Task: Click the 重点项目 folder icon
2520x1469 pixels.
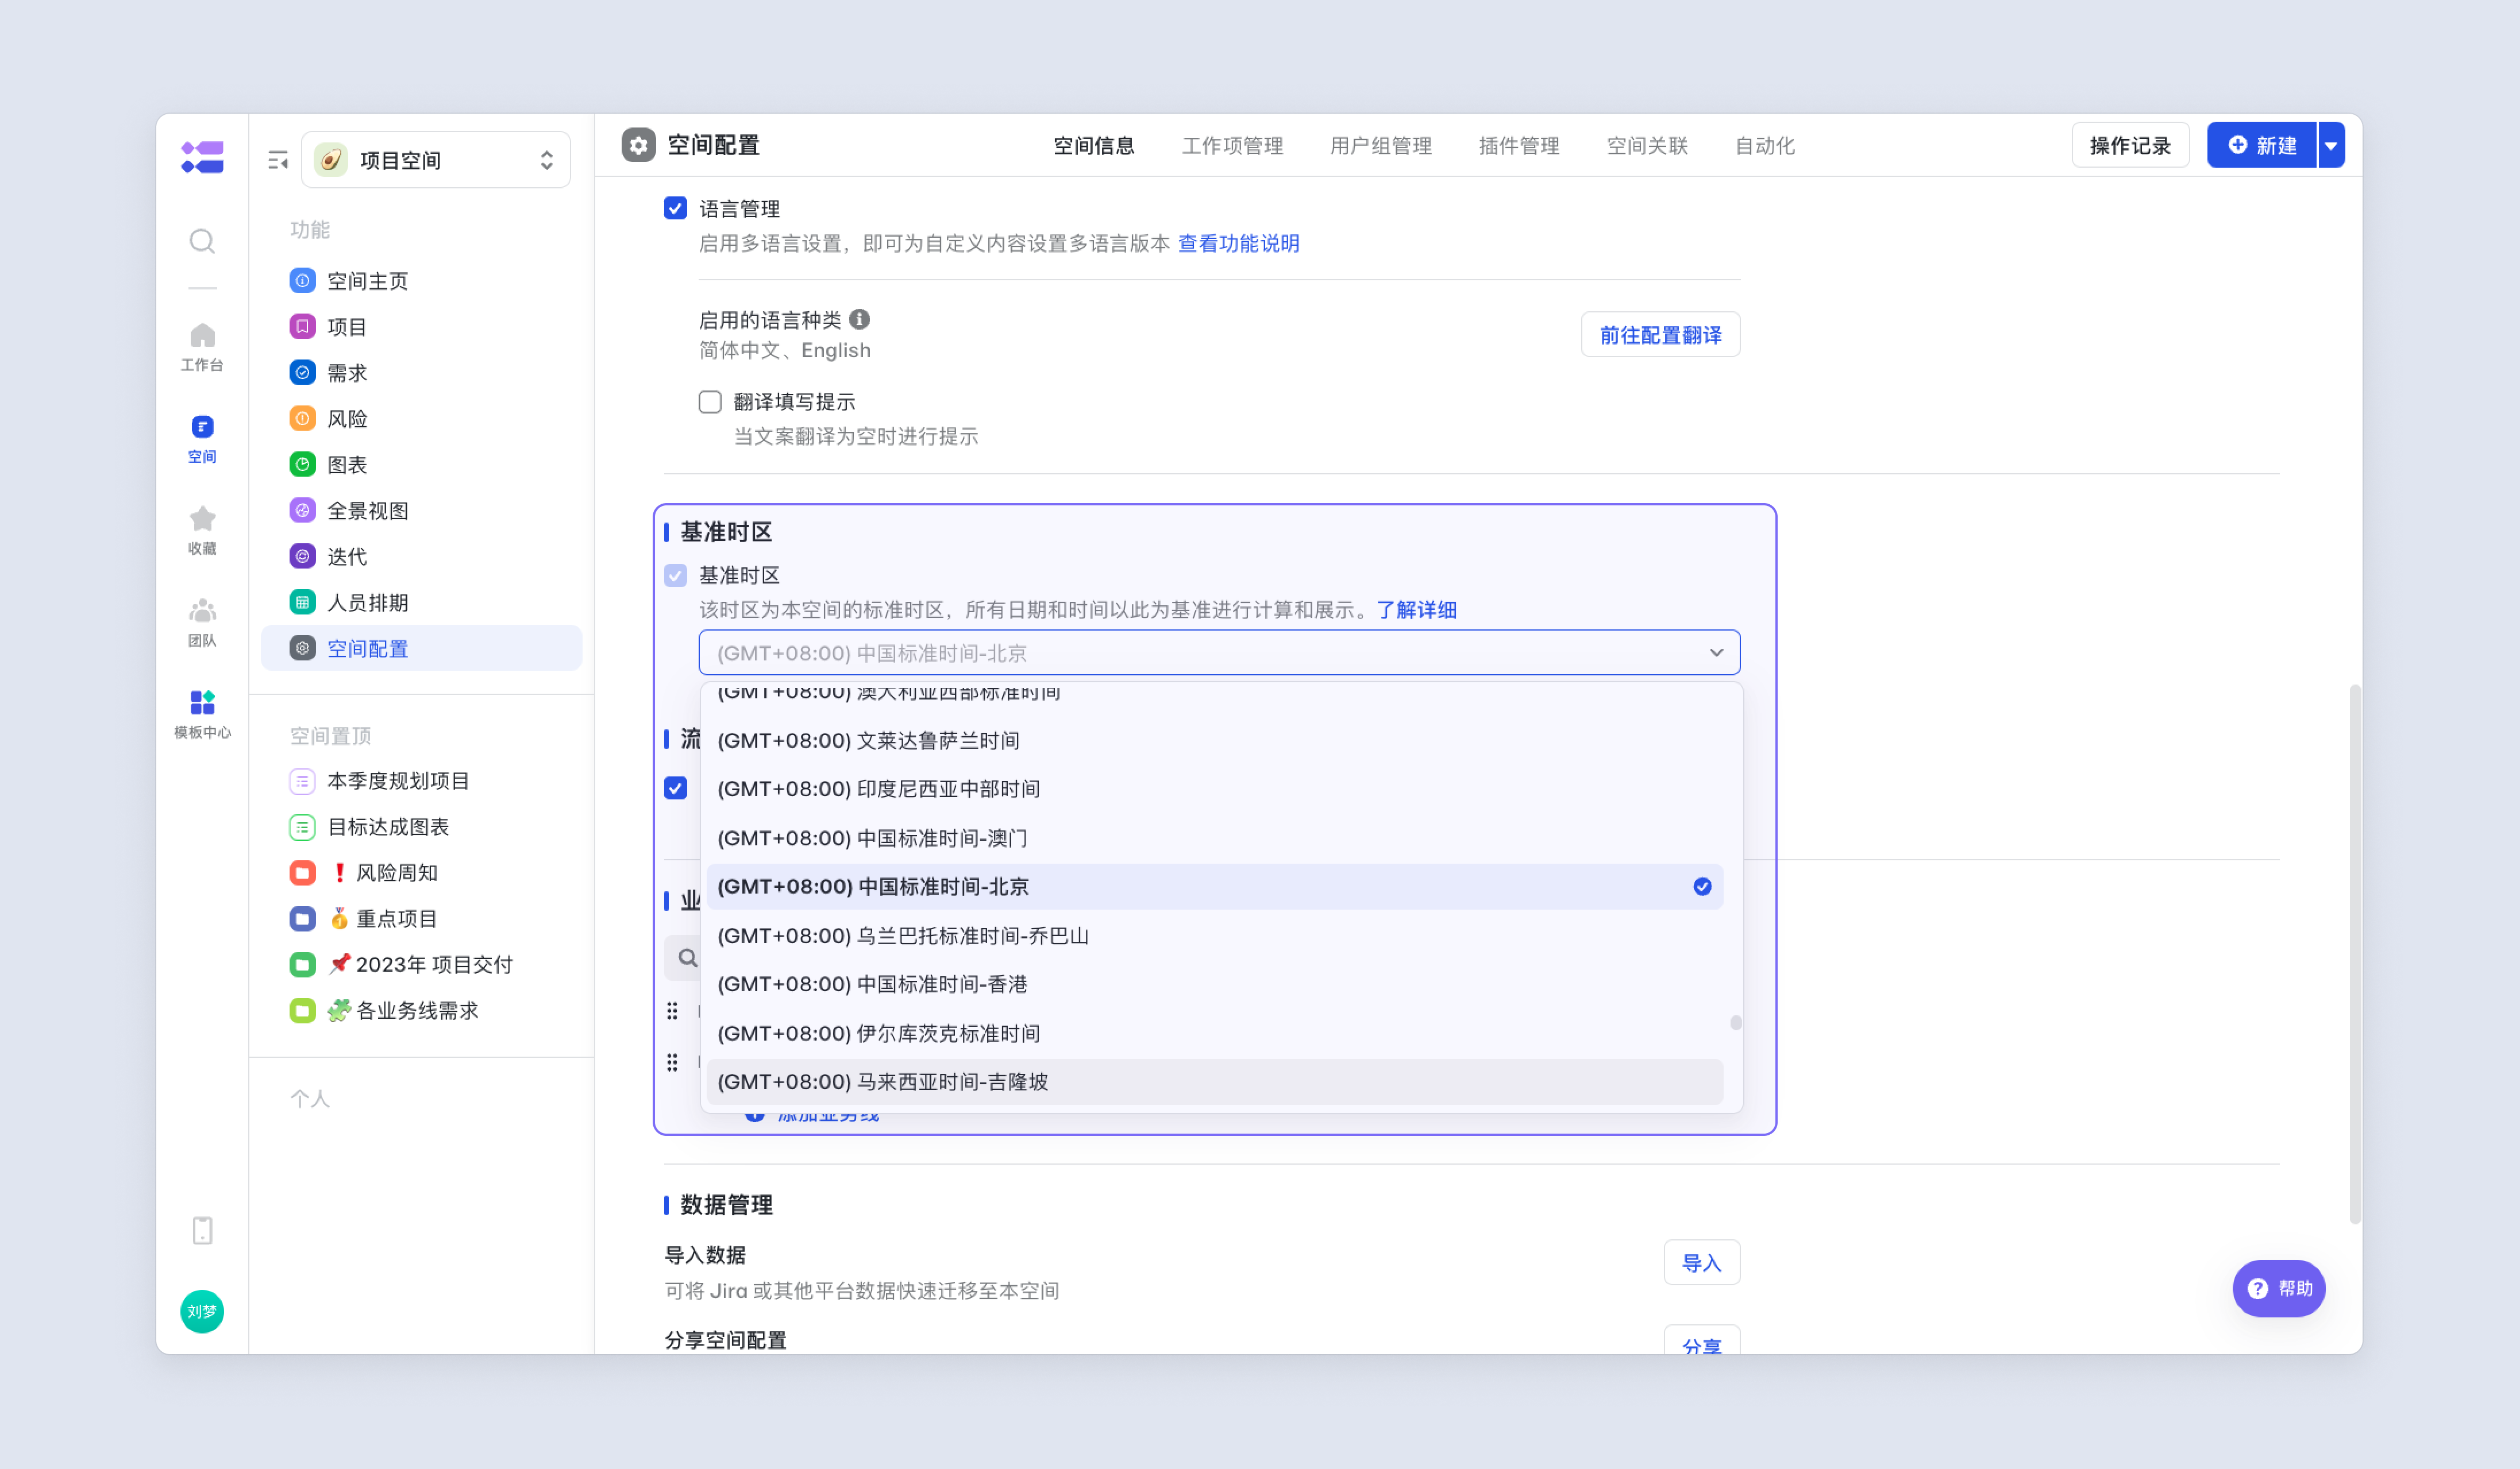Action: 302,919
